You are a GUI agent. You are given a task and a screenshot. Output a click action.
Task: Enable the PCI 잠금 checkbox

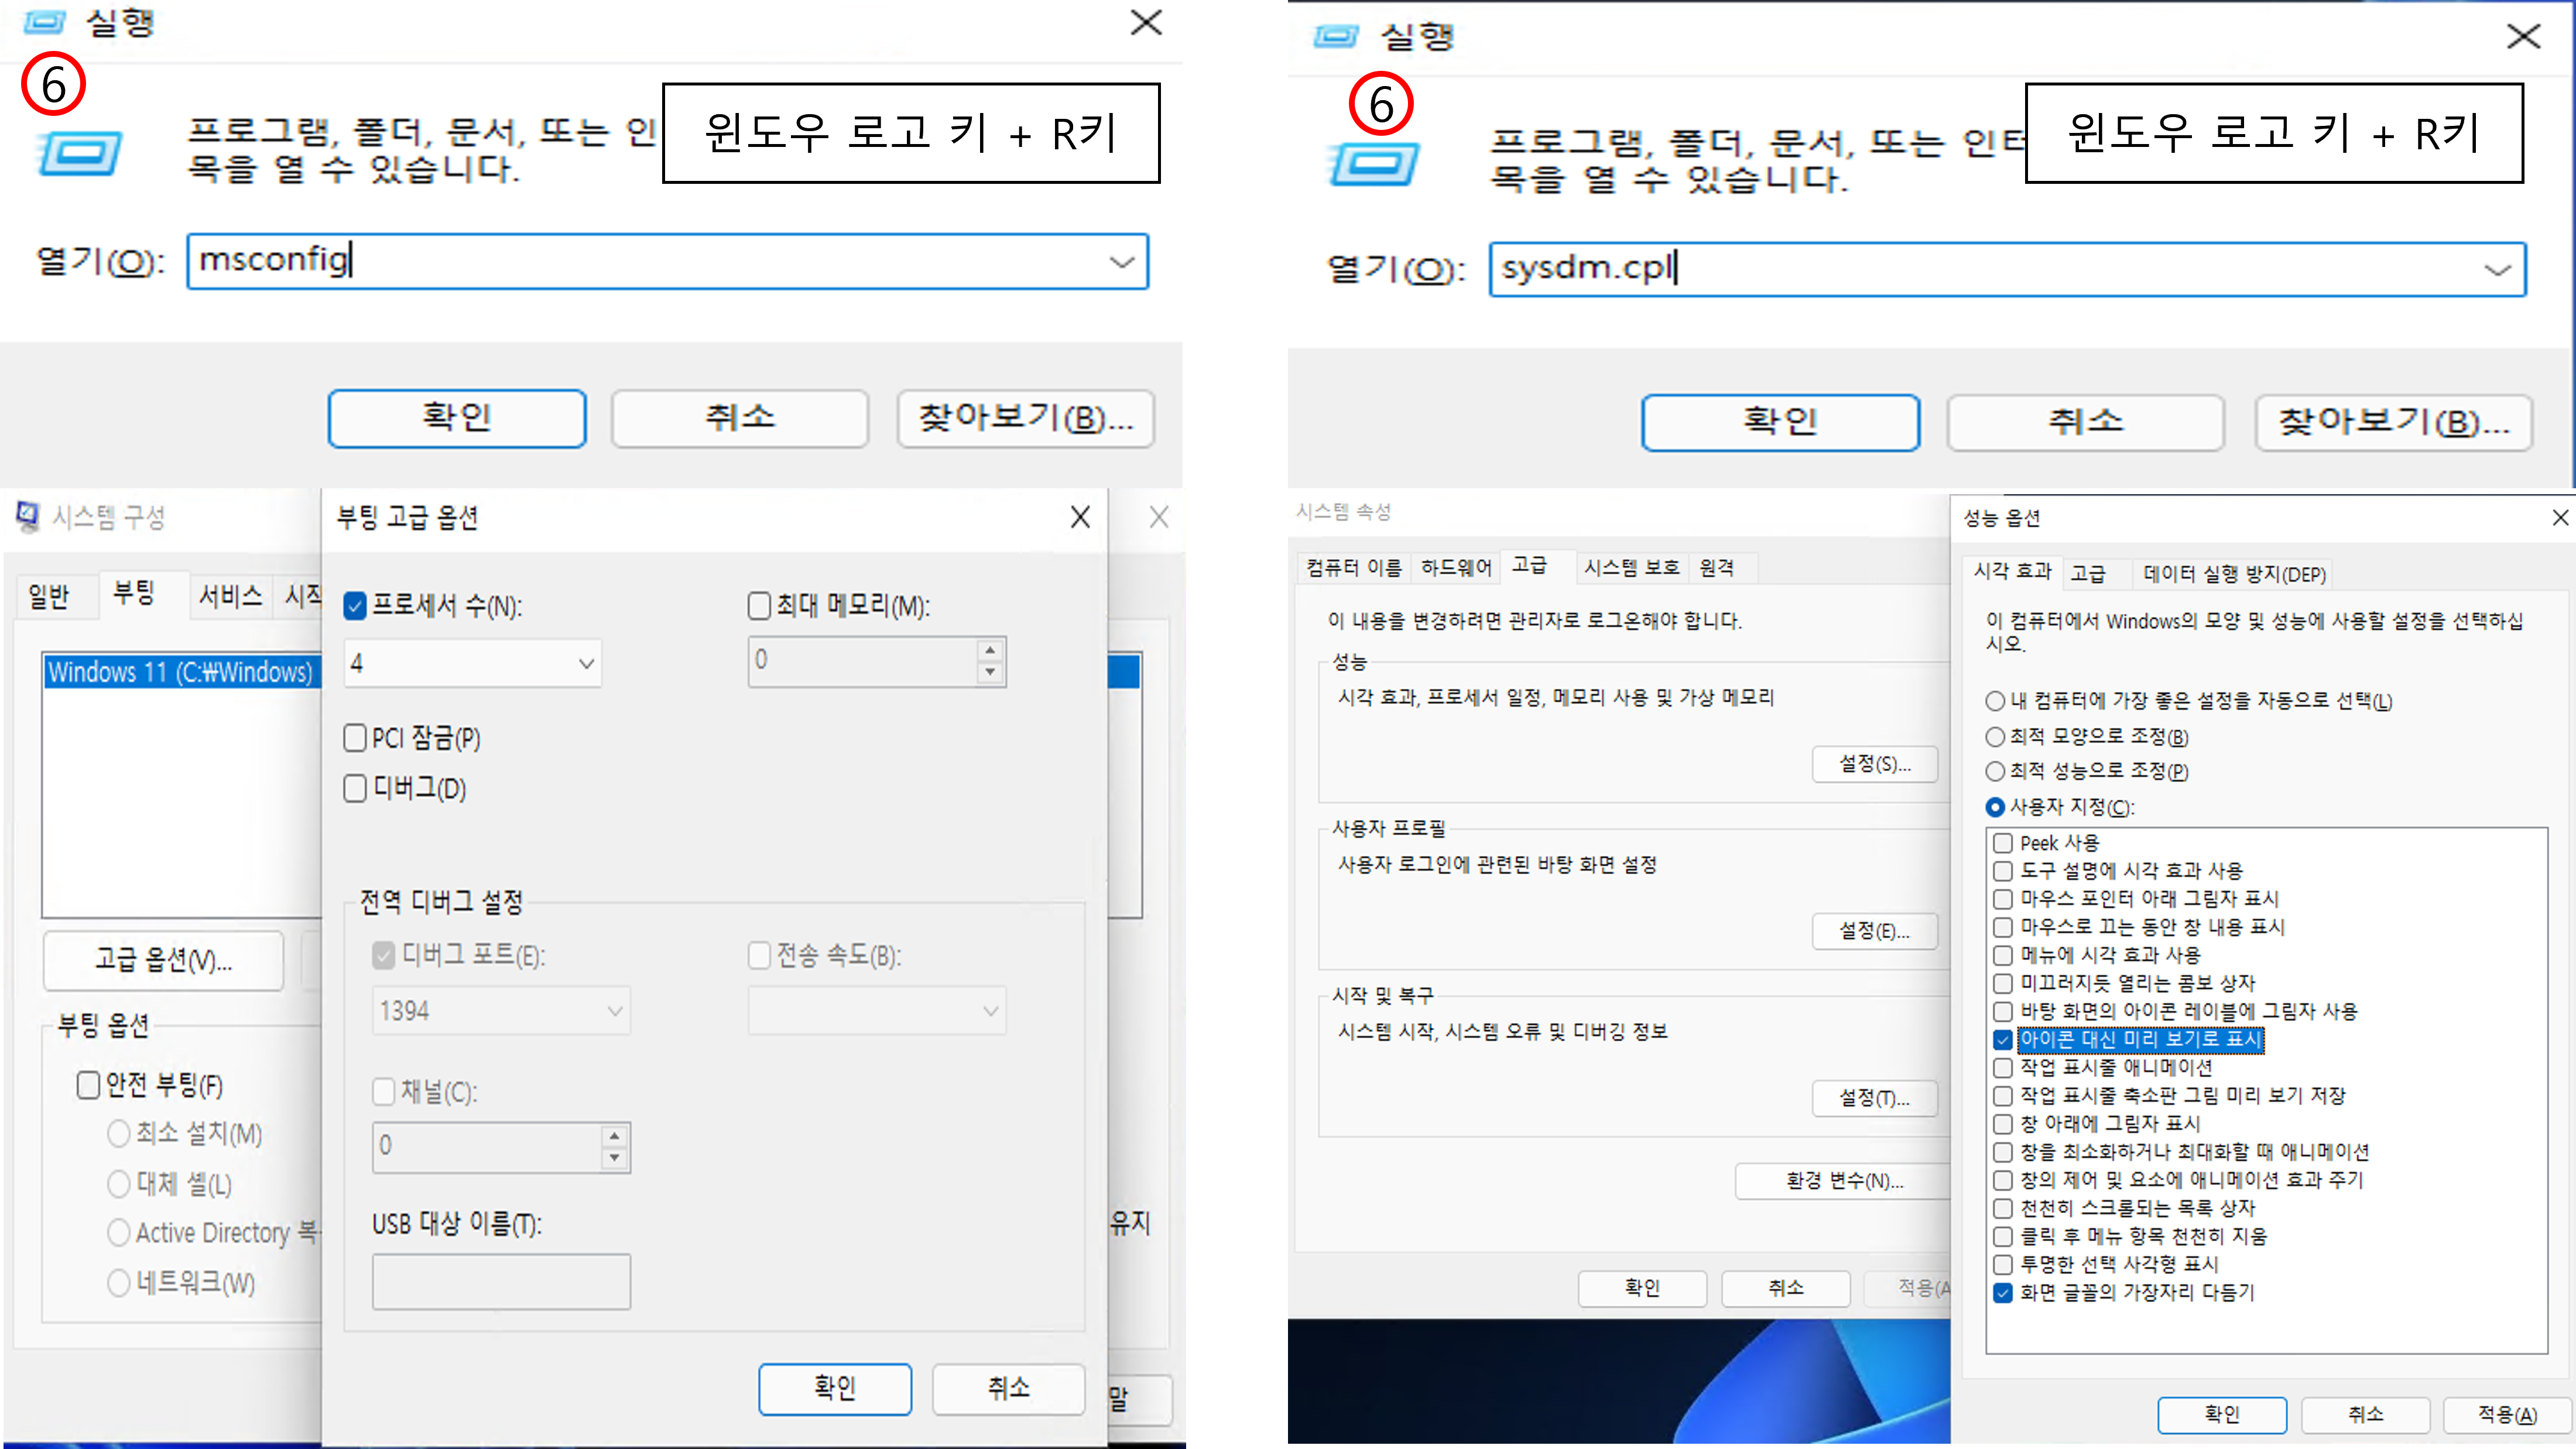[x=355, y=738]
